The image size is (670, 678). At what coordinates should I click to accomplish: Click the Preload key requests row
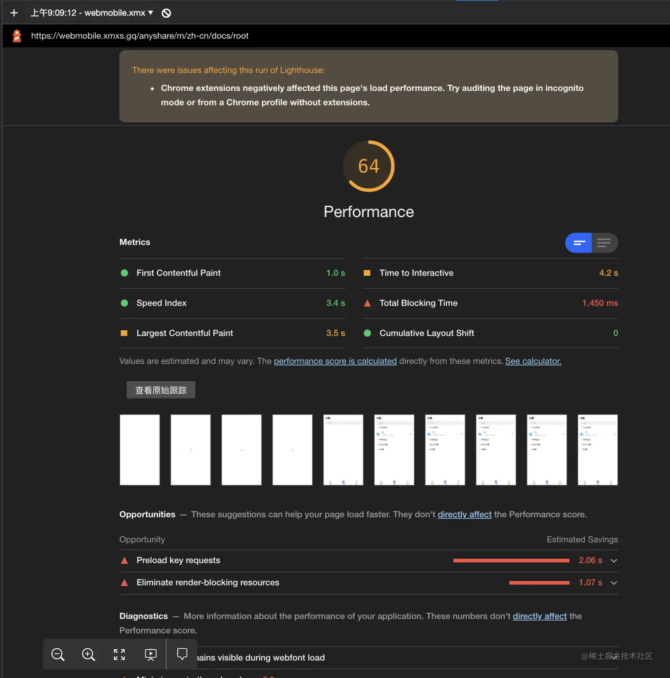click(369, 561)
